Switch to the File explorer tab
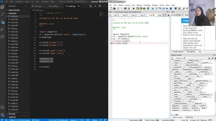 191,52
